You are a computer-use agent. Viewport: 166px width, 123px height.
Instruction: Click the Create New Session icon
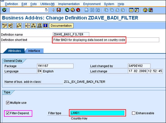coord(131,10)
